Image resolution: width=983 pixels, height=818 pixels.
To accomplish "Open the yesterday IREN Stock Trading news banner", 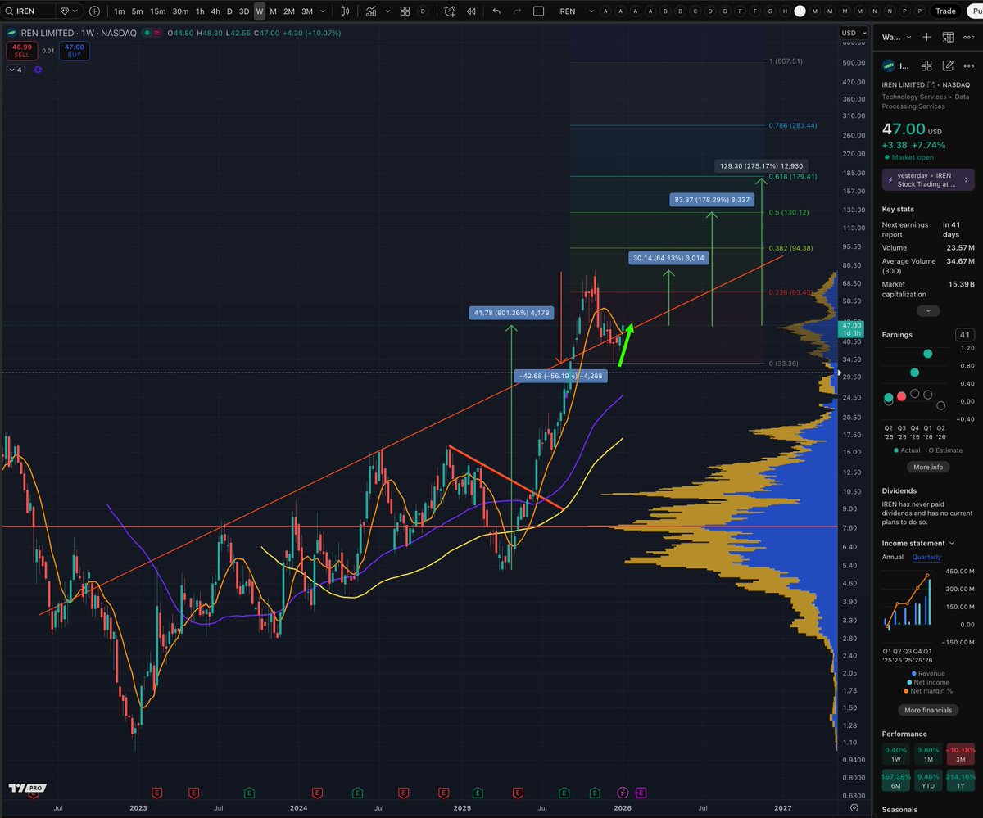I will [927, 179].
